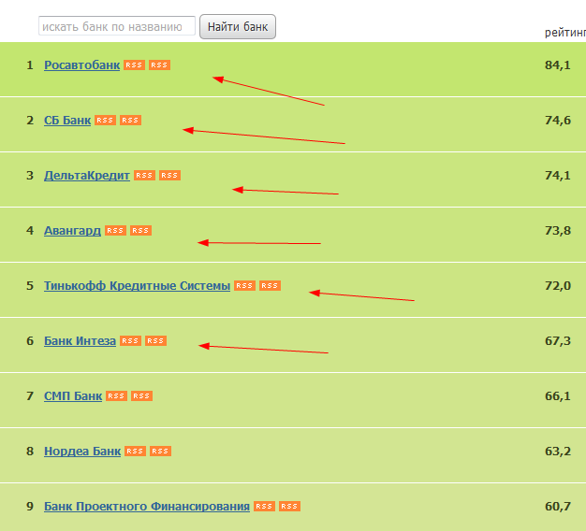Click second RSS icon next to Банк Интеза
Viewport: 586px width, 531px height.
(x=155, y=340)
